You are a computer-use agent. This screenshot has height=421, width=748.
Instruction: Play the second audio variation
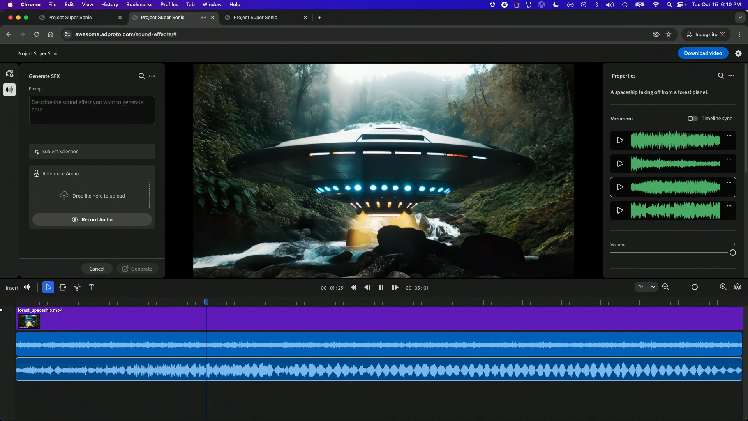[x=620, y=164]
